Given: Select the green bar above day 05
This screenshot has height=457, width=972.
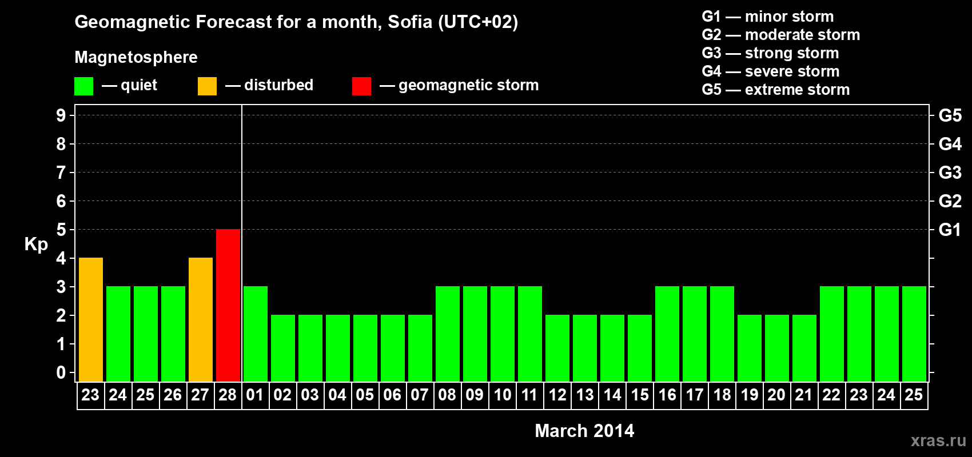Looking at the screenshot, I should click(x=365, y=348).
